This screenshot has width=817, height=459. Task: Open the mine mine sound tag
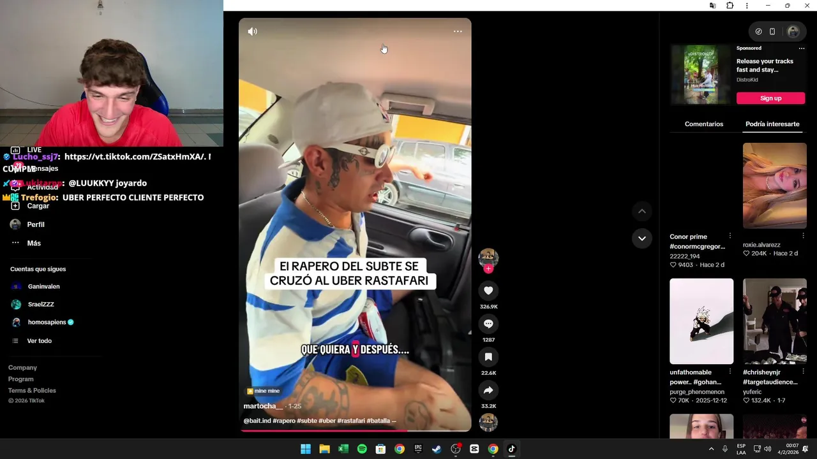[263, 391]
